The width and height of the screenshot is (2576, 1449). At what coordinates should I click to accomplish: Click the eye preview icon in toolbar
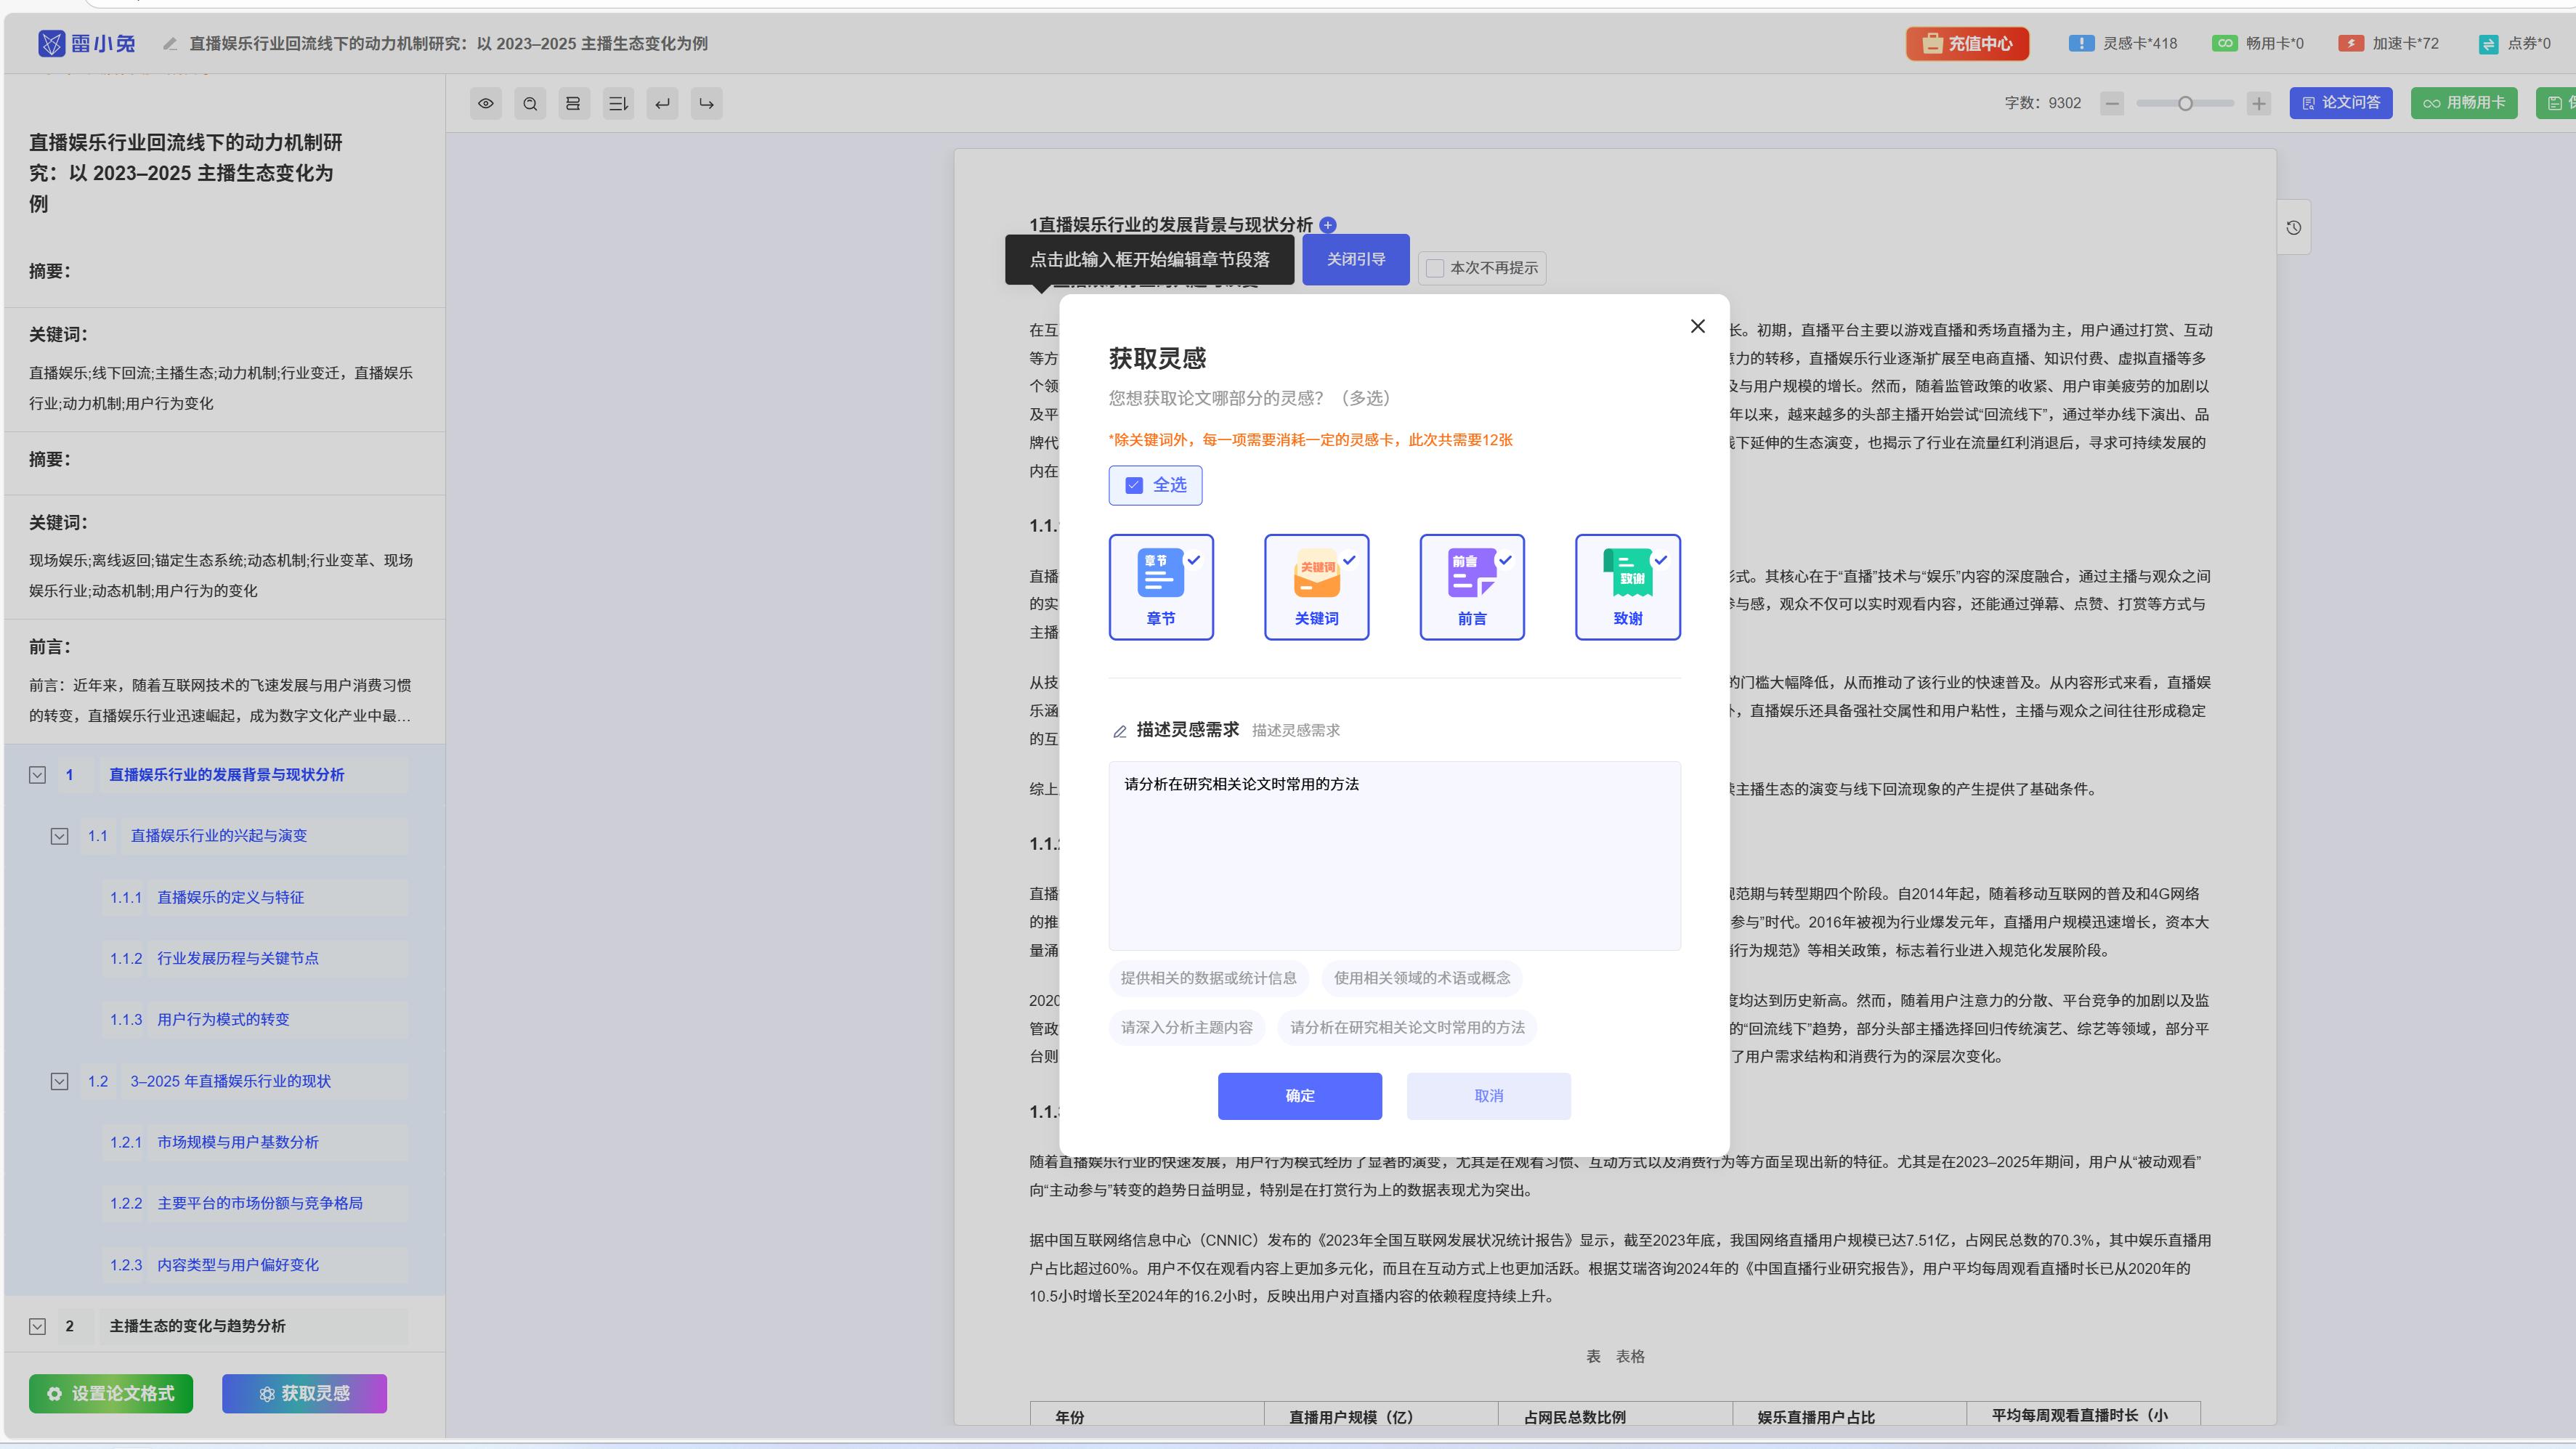(x=486, y=103)
